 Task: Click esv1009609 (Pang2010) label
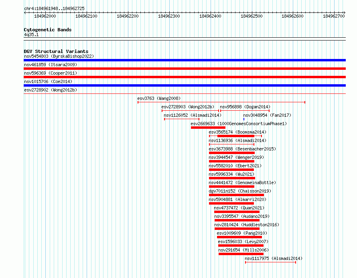[x=242, y=233]
